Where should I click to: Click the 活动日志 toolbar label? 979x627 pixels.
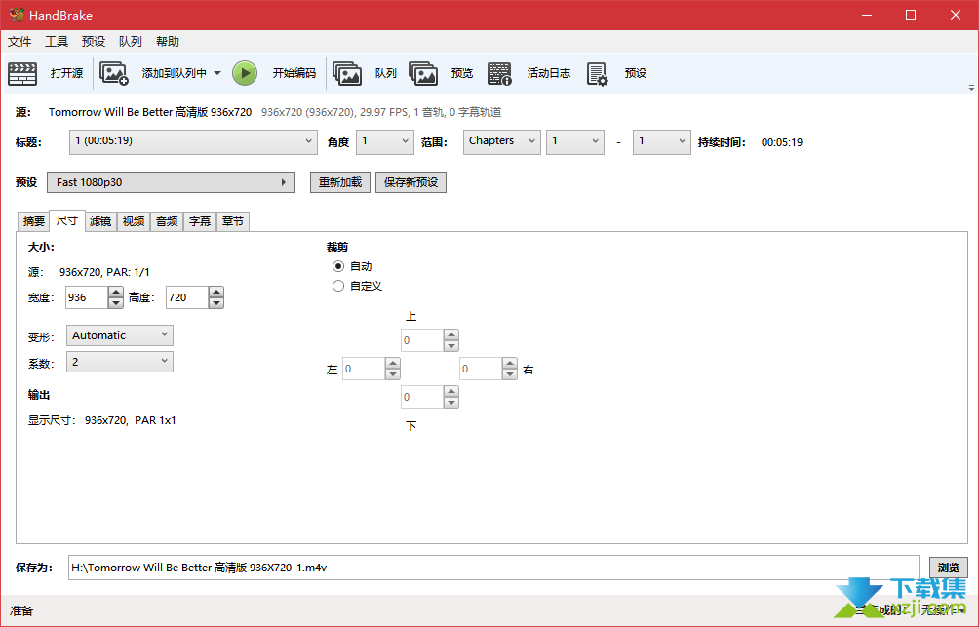549,73
